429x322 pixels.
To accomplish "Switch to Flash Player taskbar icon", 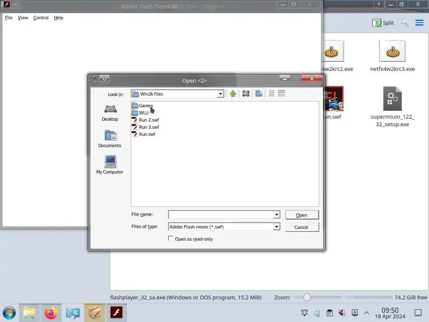I will pyautogui.click(x=116, y=313).
